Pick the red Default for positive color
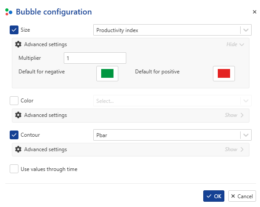Viewport: 260px width, 207px height. (224, 73)
